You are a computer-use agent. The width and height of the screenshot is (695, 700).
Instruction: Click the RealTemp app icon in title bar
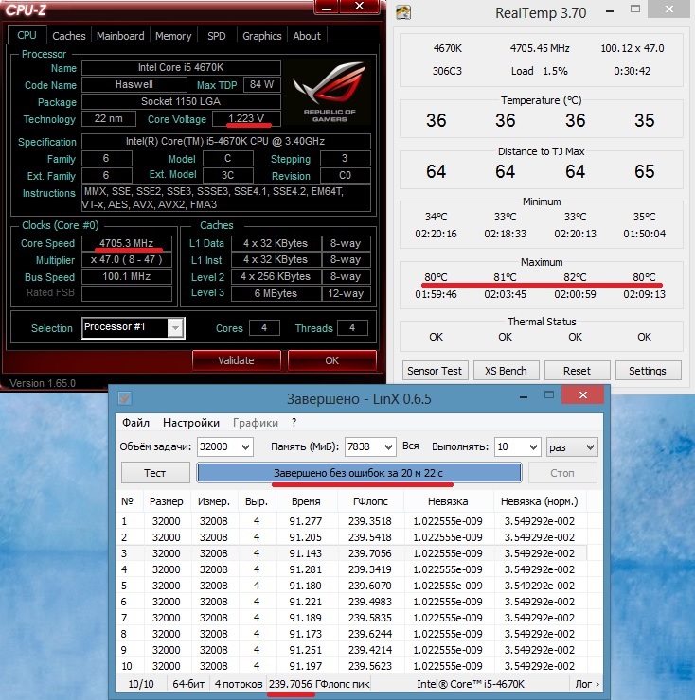[403, 12]
